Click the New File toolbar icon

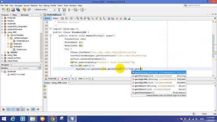4,10
